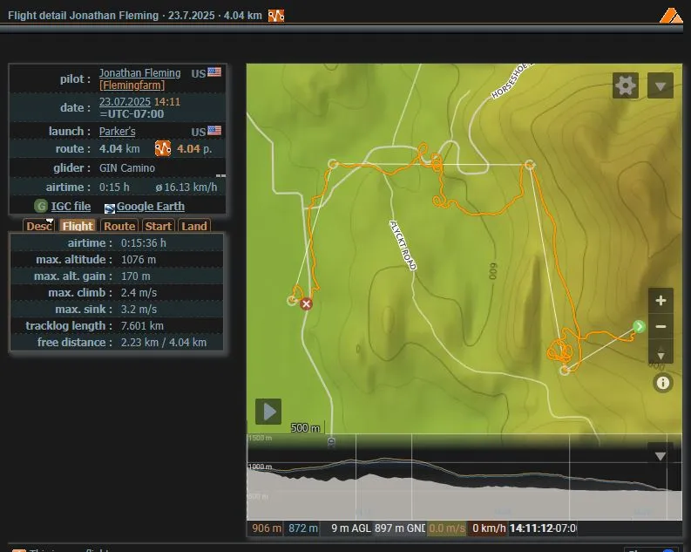Click the max. altitude 1076 m value

139,260
